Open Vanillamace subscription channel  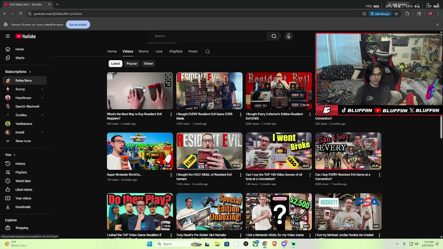click(24, 124)
